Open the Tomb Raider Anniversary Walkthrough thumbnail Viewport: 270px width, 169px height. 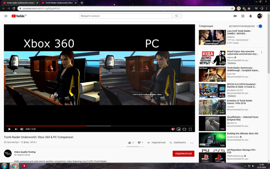click(212, 74)
